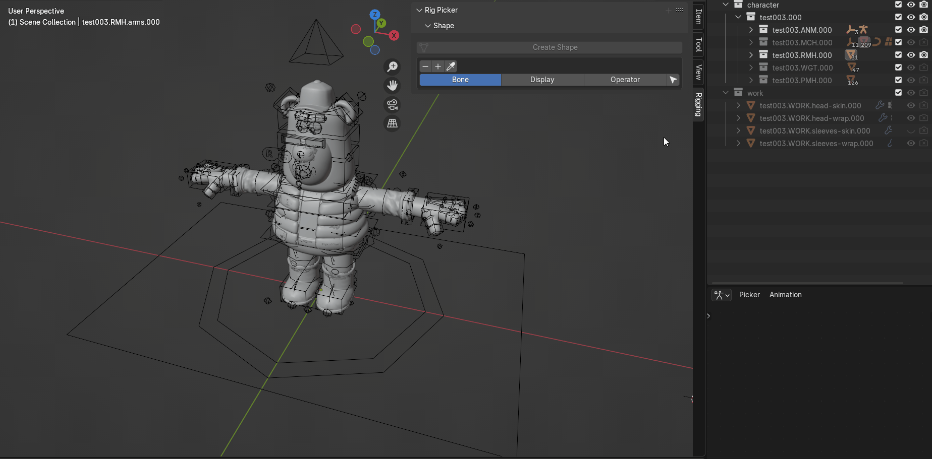Click the pan view hand icon
This screenshot has width=932, height=459.
[392, 86]
